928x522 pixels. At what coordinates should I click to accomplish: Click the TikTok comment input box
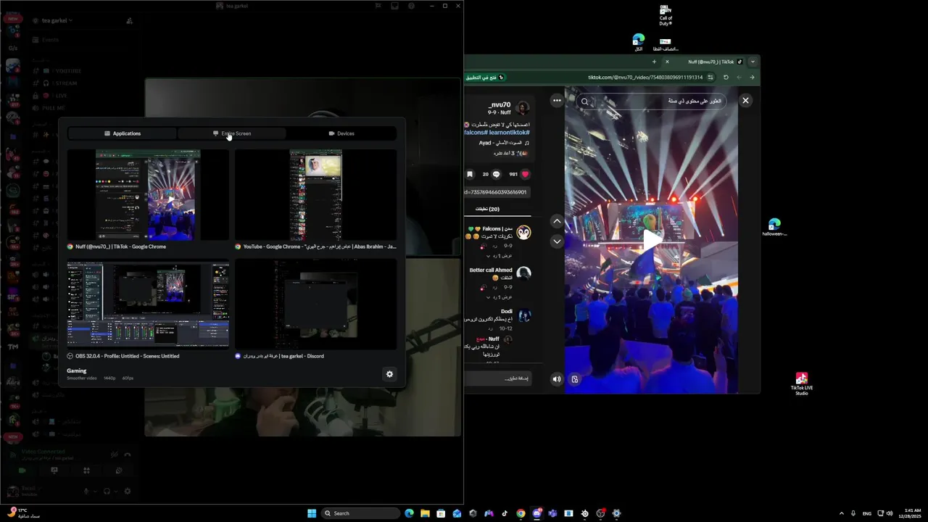click(497, 378)
